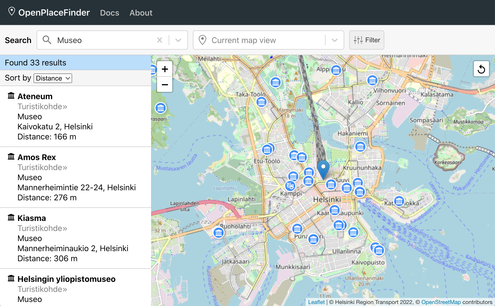Open the About menu item
This screenshot has height=306, width=495.
141,13
